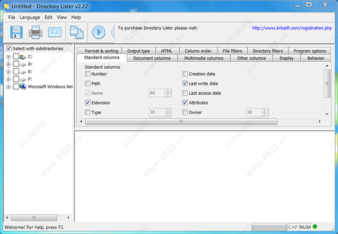Click the options panel vertical scrollbar thumb

pyautogui.click(x=327, y=83)
